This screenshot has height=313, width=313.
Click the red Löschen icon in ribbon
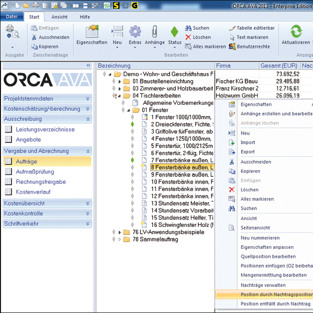[x=188, y=37]
